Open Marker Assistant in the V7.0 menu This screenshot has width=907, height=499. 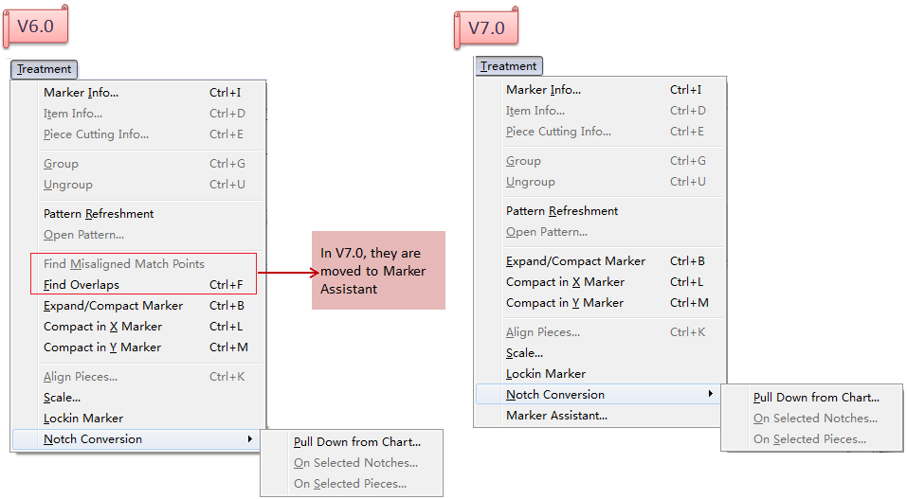(x=556, y=415)
